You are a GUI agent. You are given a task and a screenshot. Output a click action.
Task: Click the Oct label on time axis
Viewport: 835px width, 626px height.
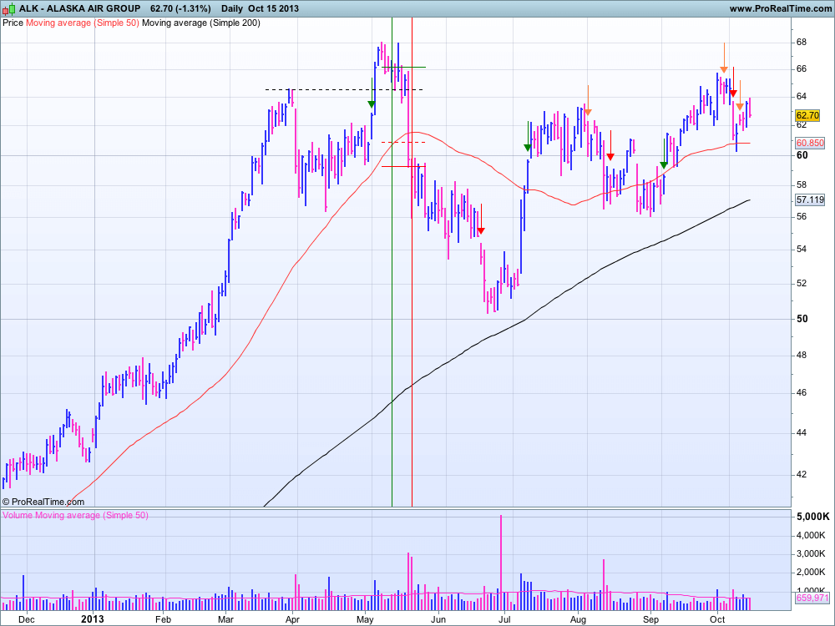(x=717, y=619)
